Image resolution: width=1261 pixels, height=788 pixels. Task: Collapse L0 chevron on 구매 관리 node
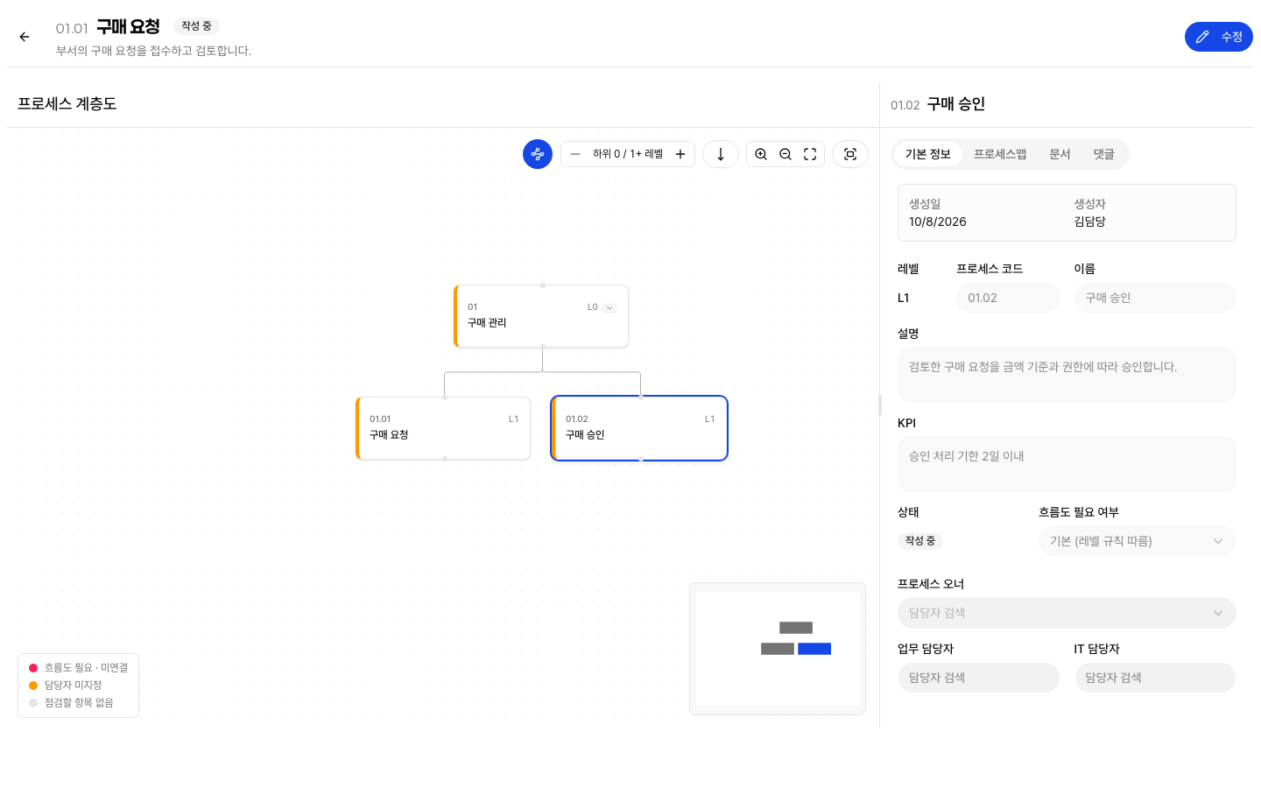(x=609, y=307)
